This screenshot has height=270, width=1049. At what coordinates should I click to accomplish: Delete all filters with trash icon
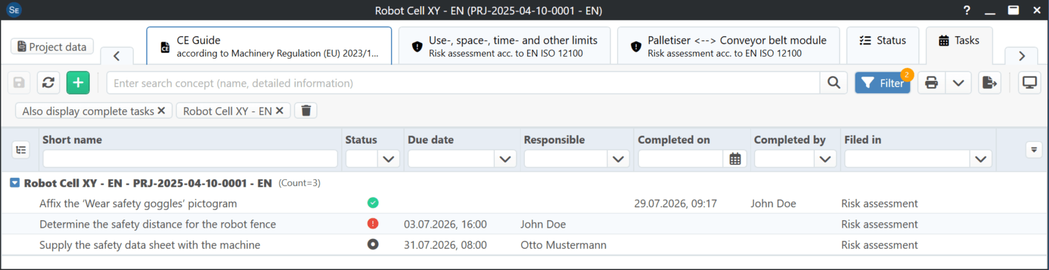pos(306,111)
